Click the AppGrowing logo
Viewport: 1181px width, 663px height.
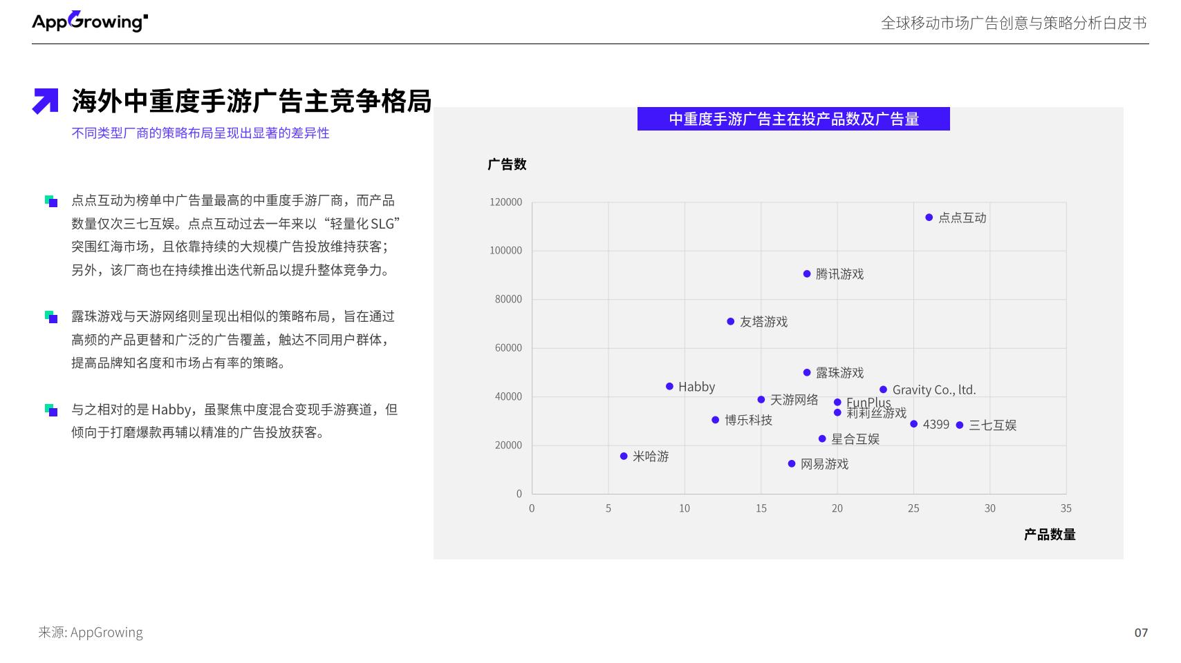(90, 21)
